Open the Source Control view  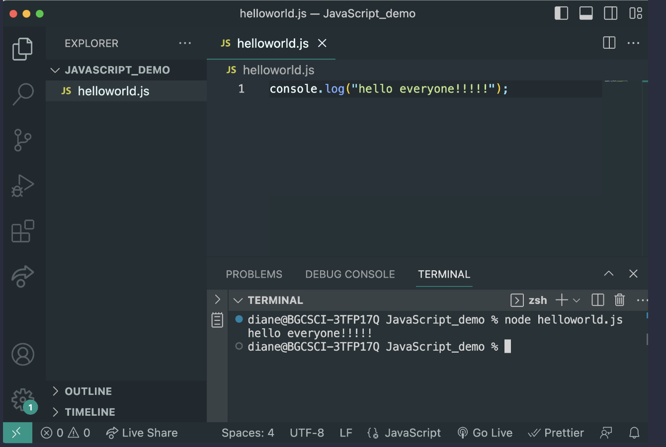(x=22, y=140)
